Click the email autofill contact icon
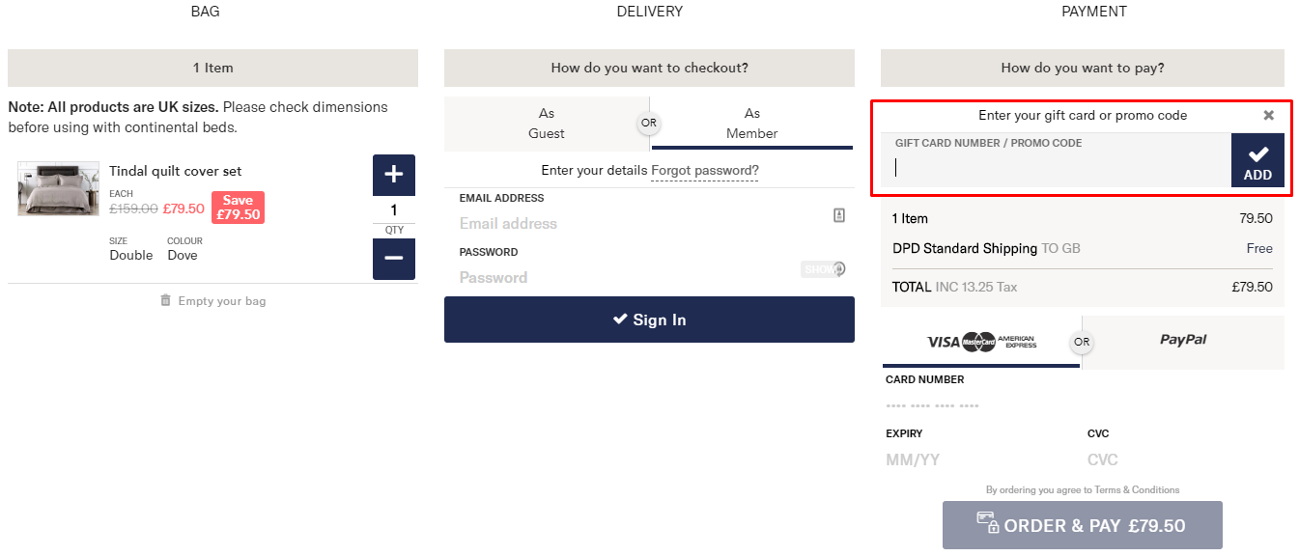 coord(839,215)
